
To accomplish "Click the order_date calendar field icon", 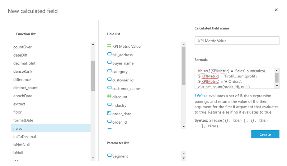I will coord(109,113).
